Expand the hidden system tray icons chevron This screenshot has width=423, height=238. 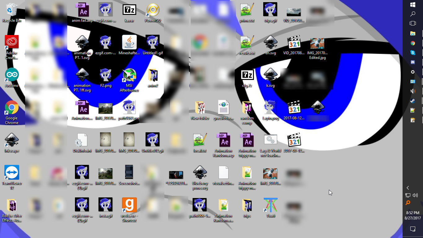[408, 188]
